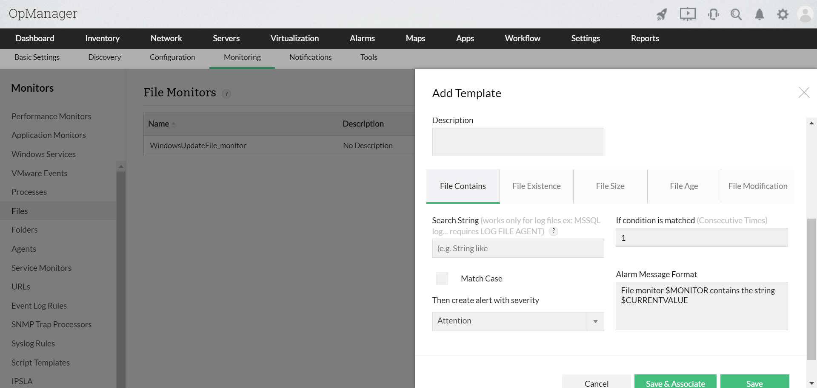Sort the table by Name column
This screenshot has width=817, height=388.
(162, 124)
